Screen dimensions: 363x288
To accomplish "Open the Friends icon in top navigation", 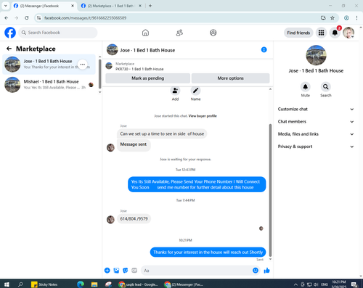I will (179, 33).
